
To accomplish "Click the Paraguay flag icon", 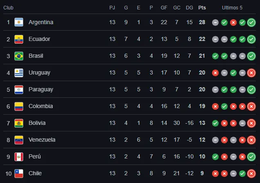I will [x=19, y=90].
